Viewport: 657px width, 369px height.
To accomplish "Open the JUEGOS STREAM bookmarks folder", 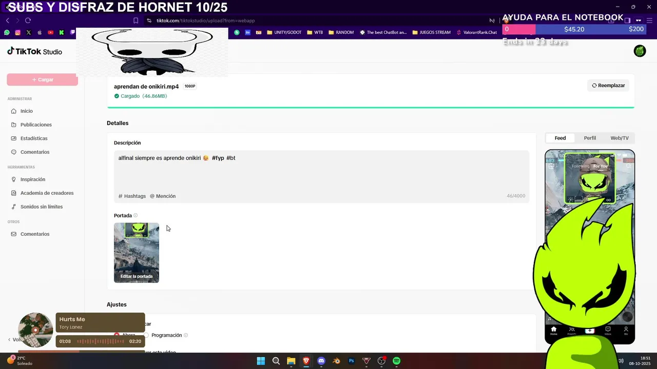I will (x=432, y=32).
